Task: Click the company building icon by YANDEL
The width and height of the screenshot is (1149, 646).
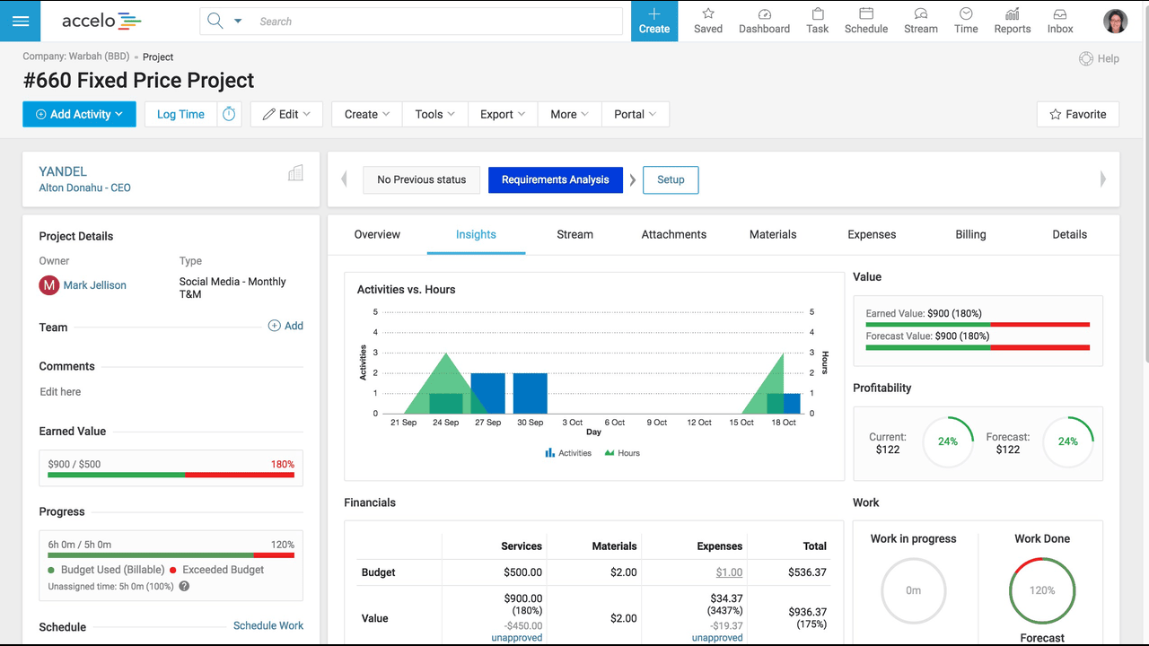Action: pos(295,173)
